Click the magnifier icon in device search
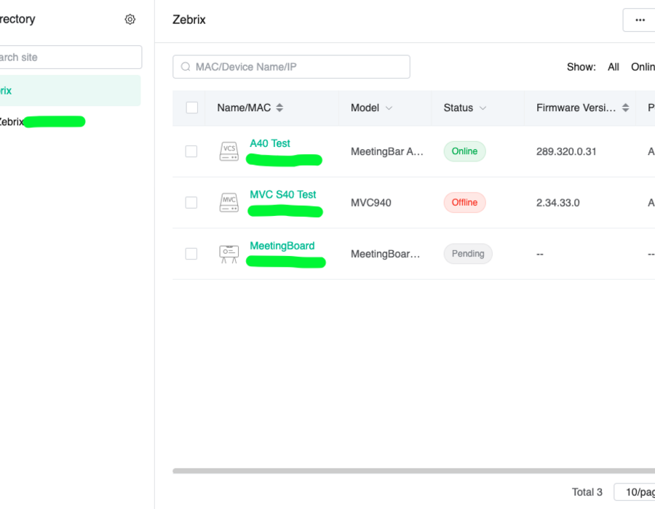Screen dimensions: 655x509 (186, 67)
